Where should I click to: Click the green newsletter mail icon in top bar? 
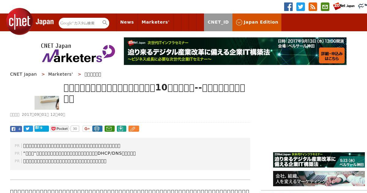tap(325, 7)
